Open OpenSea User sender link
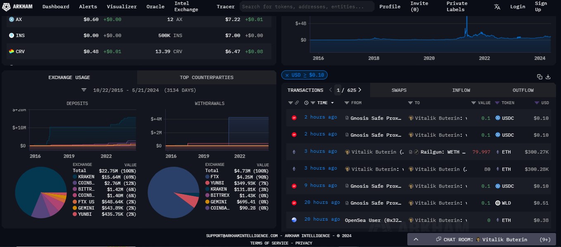This screenshot has height=247, width=561. tap(373, 220)
